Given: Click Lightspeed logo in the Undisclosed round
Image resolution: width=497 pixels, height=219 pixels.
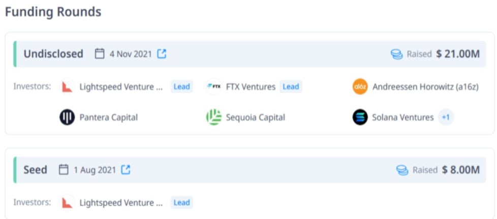Looking at the screenshot, I should (67, 87).
